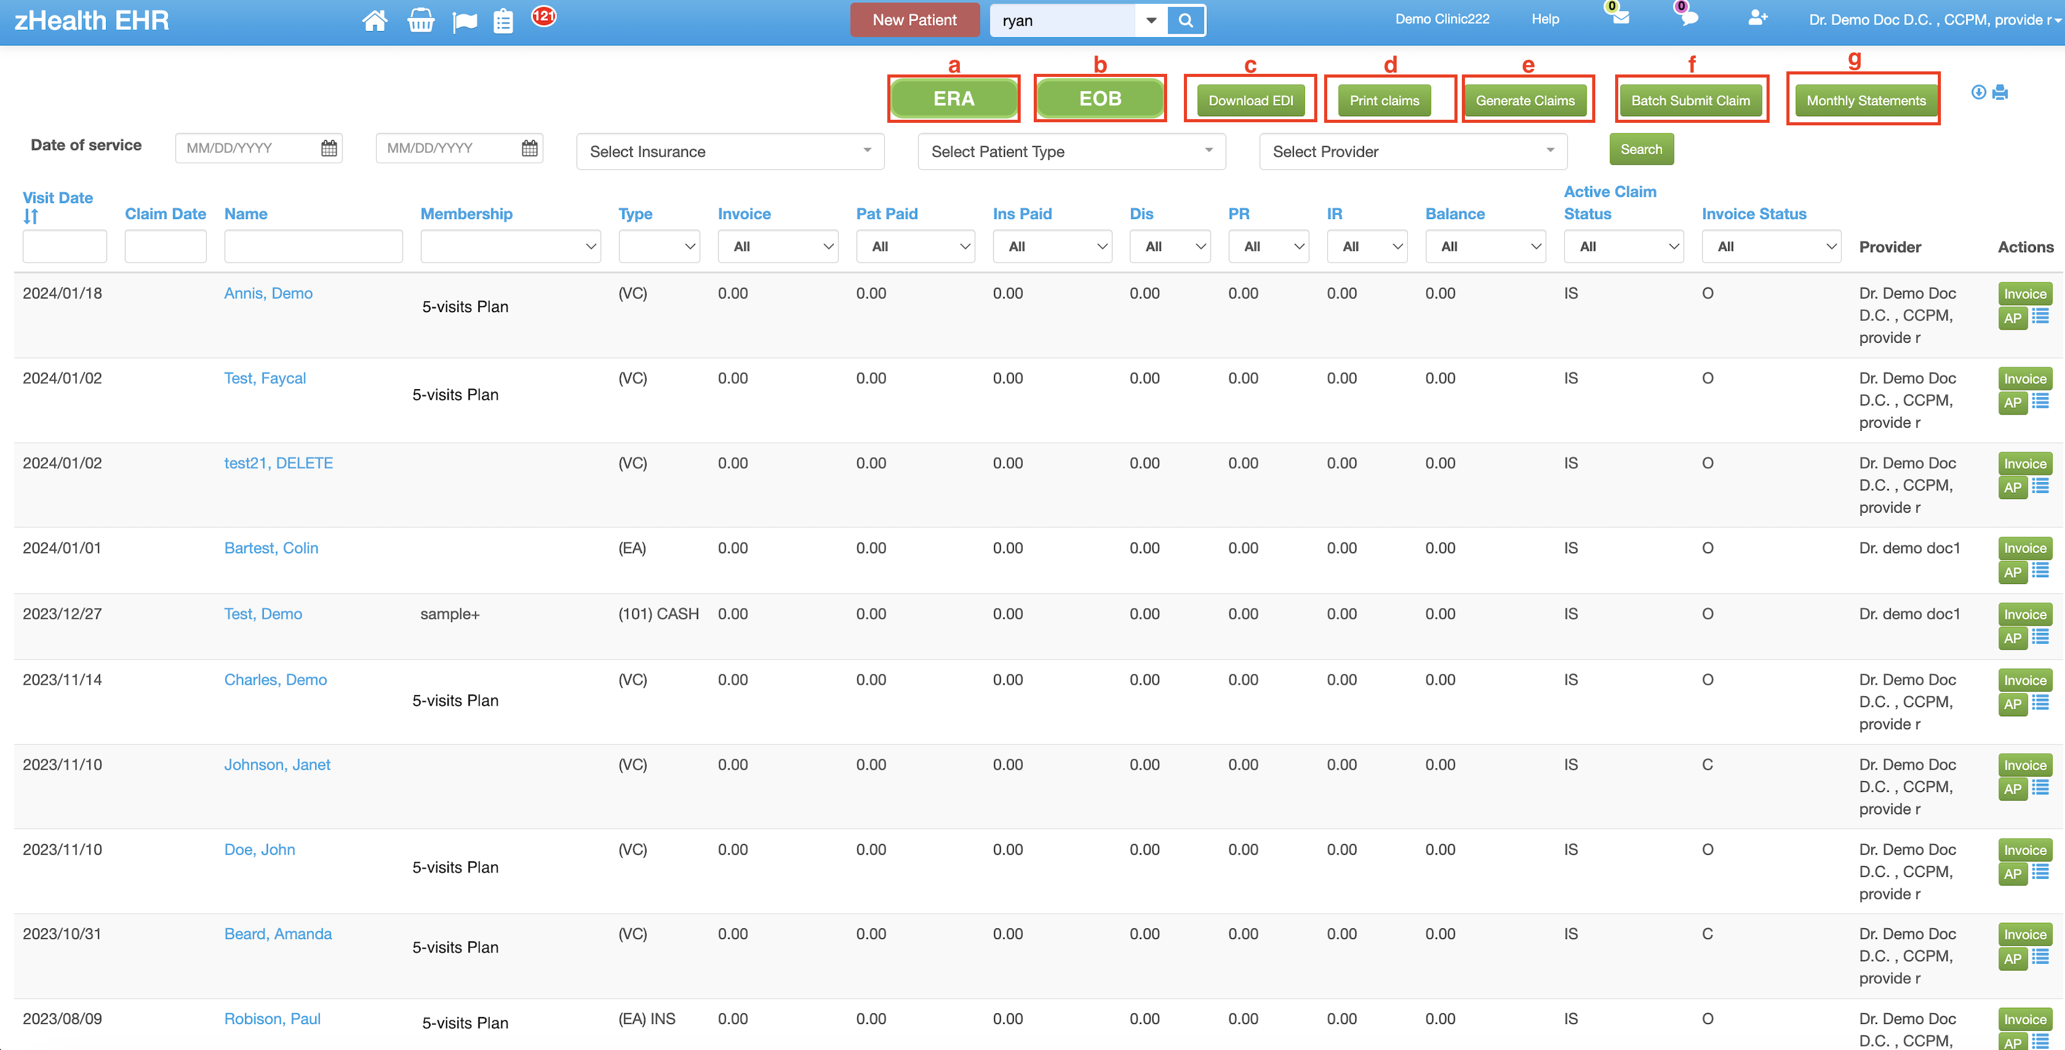This screenshot has height=1050, width=2065.
Task: Click the Generate Claims button
Action: tap(1525, 101)
